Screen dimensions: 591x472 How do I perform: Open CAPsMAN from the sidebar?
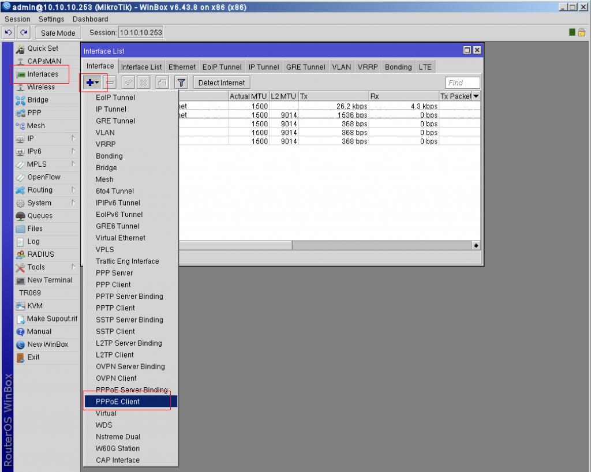[44, 61]
